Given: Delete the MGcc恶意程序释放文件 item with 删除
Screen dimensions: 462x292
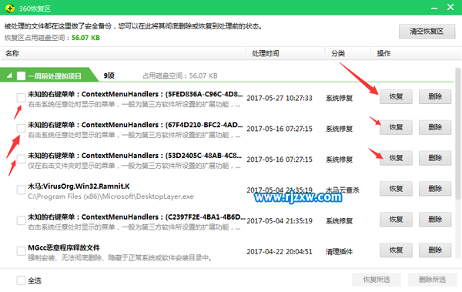Looking at the screenshot, I should pos(435,250).
